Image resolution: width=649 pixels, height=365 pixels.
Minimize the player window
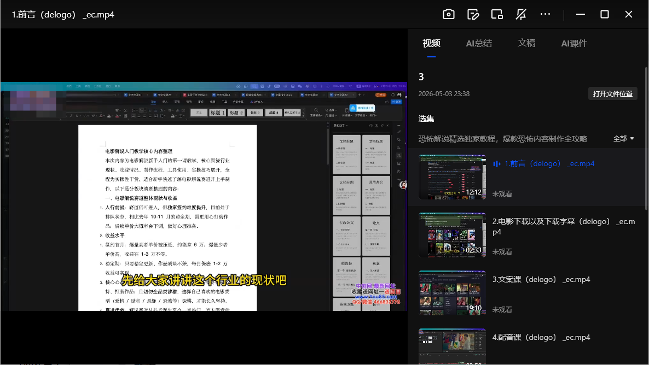(580, 14)
